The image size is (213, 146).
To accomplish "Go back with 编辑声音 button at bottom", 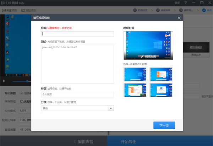I will point(83,141).
